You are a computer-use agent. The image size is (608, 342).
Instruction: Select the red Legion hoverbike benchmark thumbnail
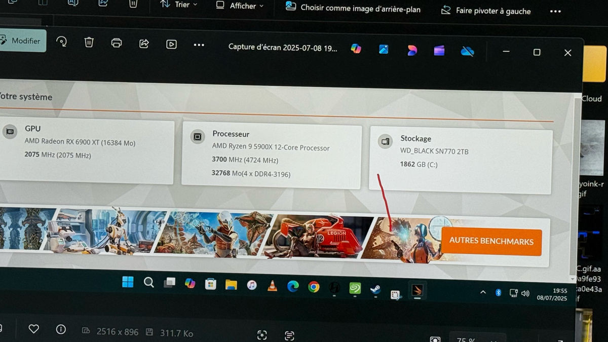tap(319, 236)
